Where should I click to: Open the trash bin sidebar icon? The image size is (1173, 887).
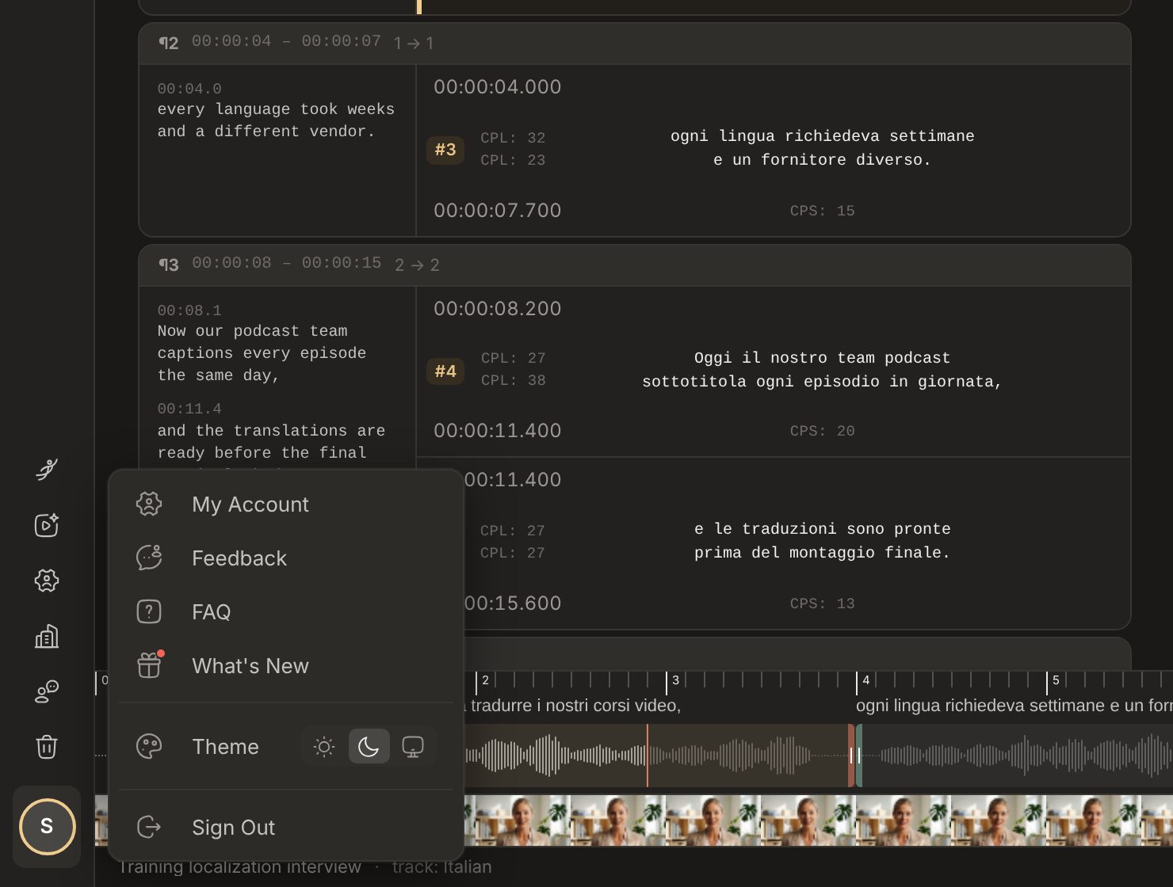47,747
